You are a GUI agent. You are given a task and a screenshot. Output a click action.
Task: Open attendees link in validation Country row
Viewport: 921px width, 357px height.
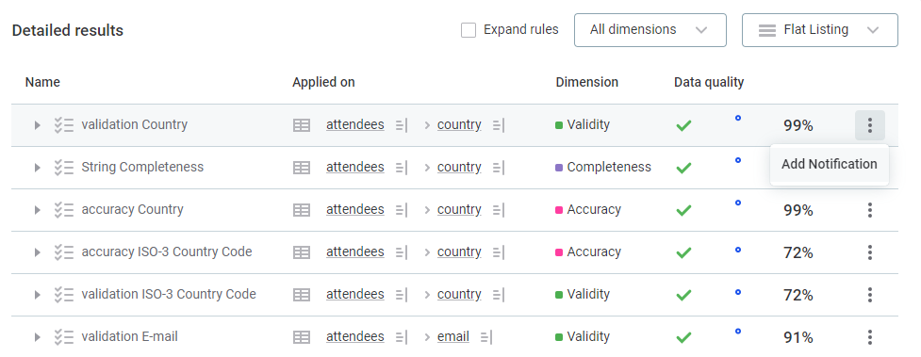point(355,124)
